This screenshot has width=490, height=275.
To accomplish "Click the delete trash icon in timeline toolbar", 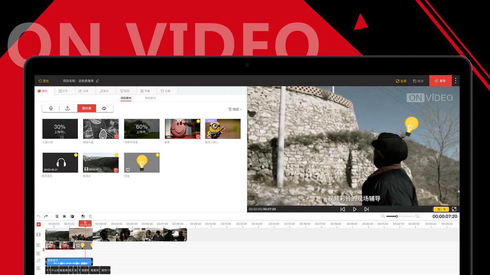I will 91,216.
